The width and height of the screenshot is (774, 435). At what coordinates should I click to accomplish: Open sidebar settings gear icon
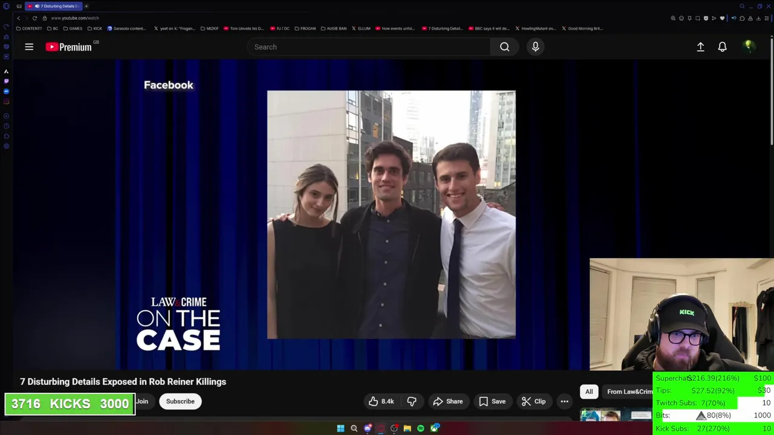coord(6,146)
